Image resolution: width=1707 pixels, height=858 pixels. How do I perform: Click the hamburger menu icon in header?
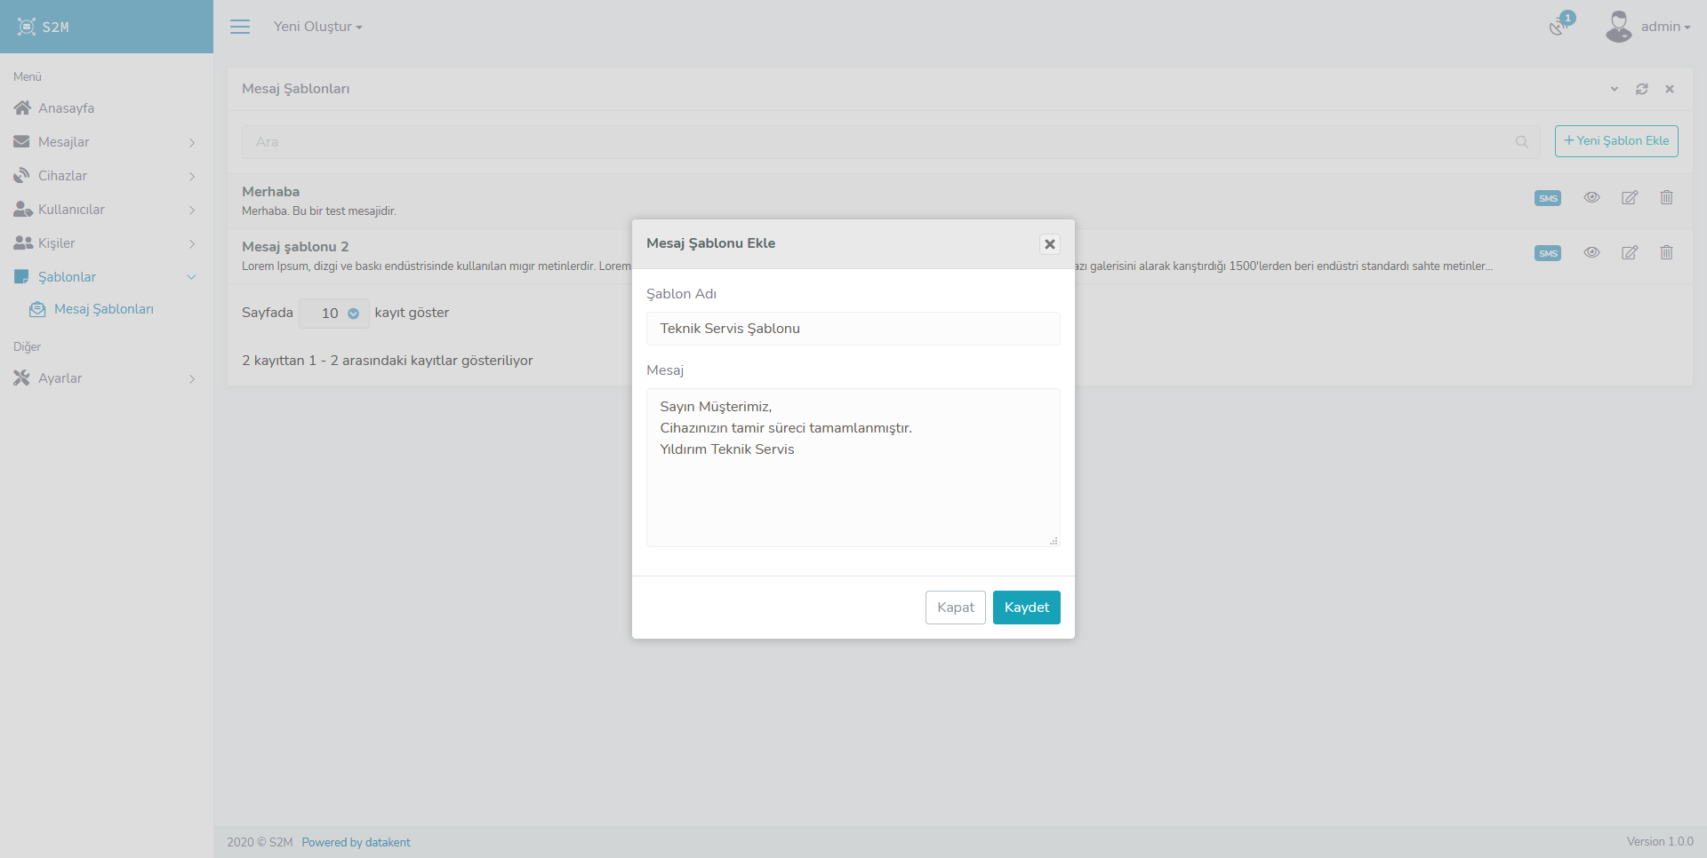click(240, 27)
